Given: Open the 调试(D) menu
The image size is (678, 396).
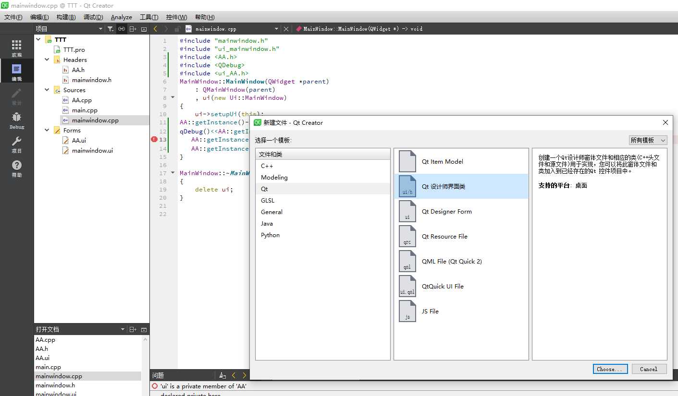Looking at the screenshot, I should (x=93, y=17).
